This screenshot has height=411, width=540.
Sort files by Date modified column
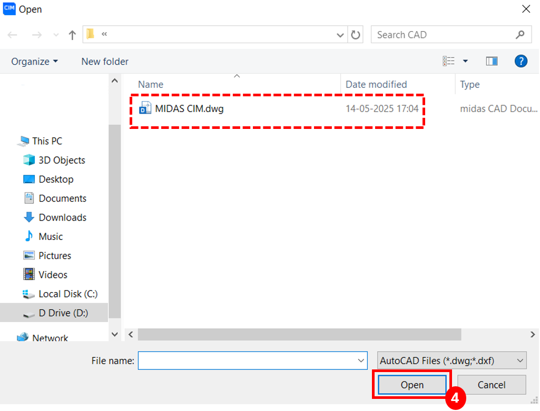(x=376, y=85)
